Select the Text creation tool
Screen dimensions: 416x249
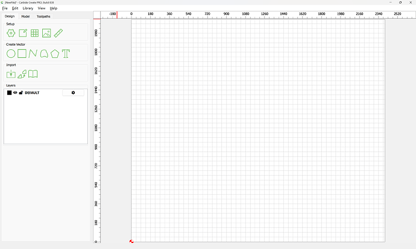66,54
